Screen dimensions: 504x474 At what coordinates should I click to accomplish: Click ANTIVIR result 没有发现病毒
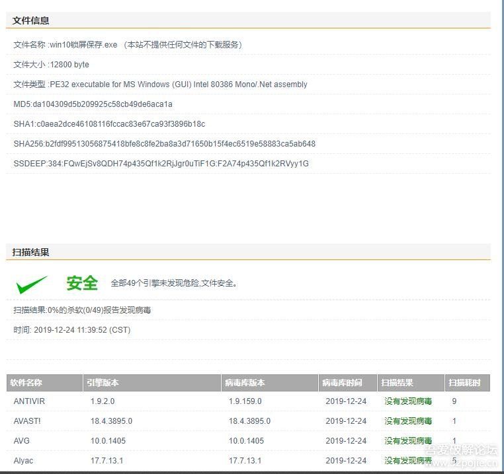408,401
